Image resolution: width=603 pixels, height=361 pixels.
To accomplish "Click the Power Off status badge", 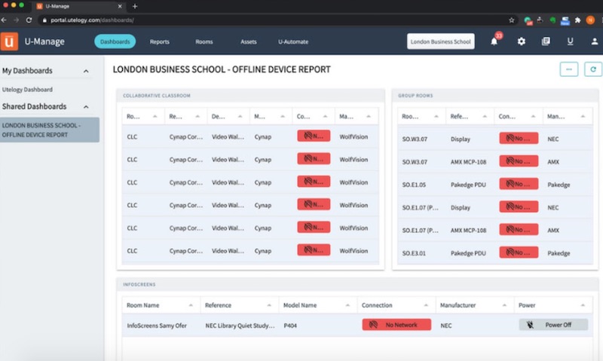I will [552, 325].
